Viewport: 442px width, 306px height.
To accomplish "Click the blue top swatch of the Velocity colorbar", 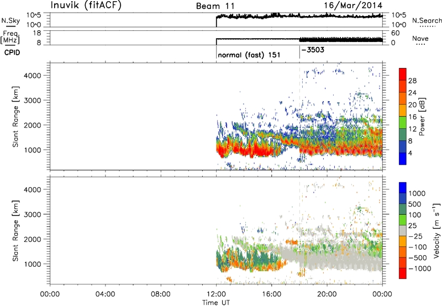I will point(403,188).
